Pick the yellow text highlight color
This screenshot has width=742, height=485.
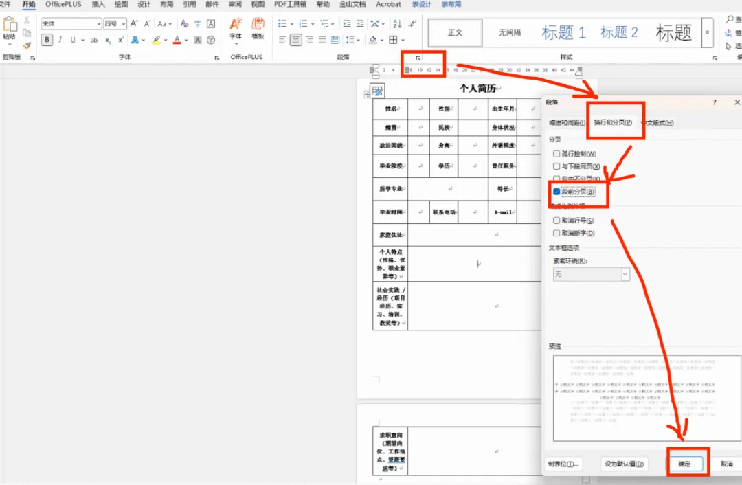coord(156,41)
